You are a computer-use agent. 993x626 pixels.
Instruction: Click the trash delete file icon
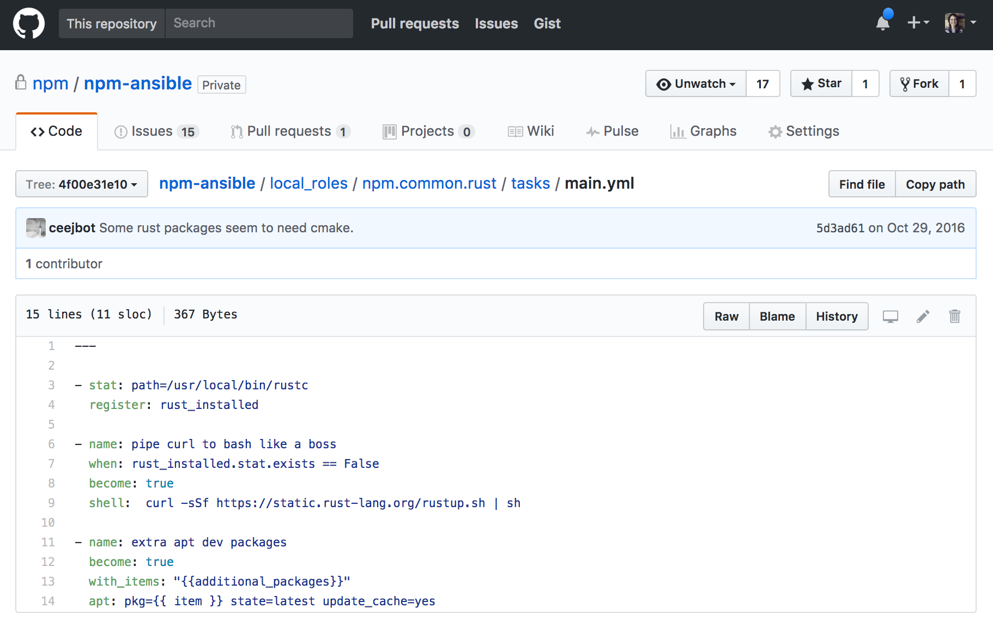tap(954, 316)
